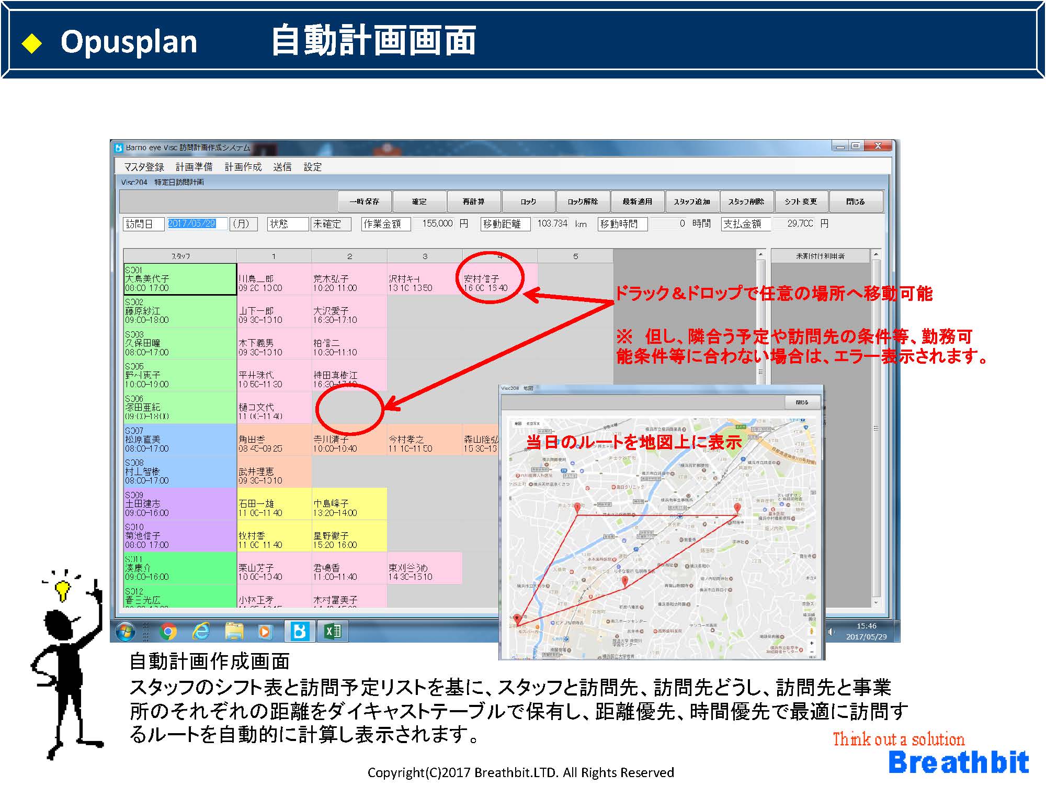Click the visit date field 2017/05/29
1046x786 pixels.
(197, 224)
